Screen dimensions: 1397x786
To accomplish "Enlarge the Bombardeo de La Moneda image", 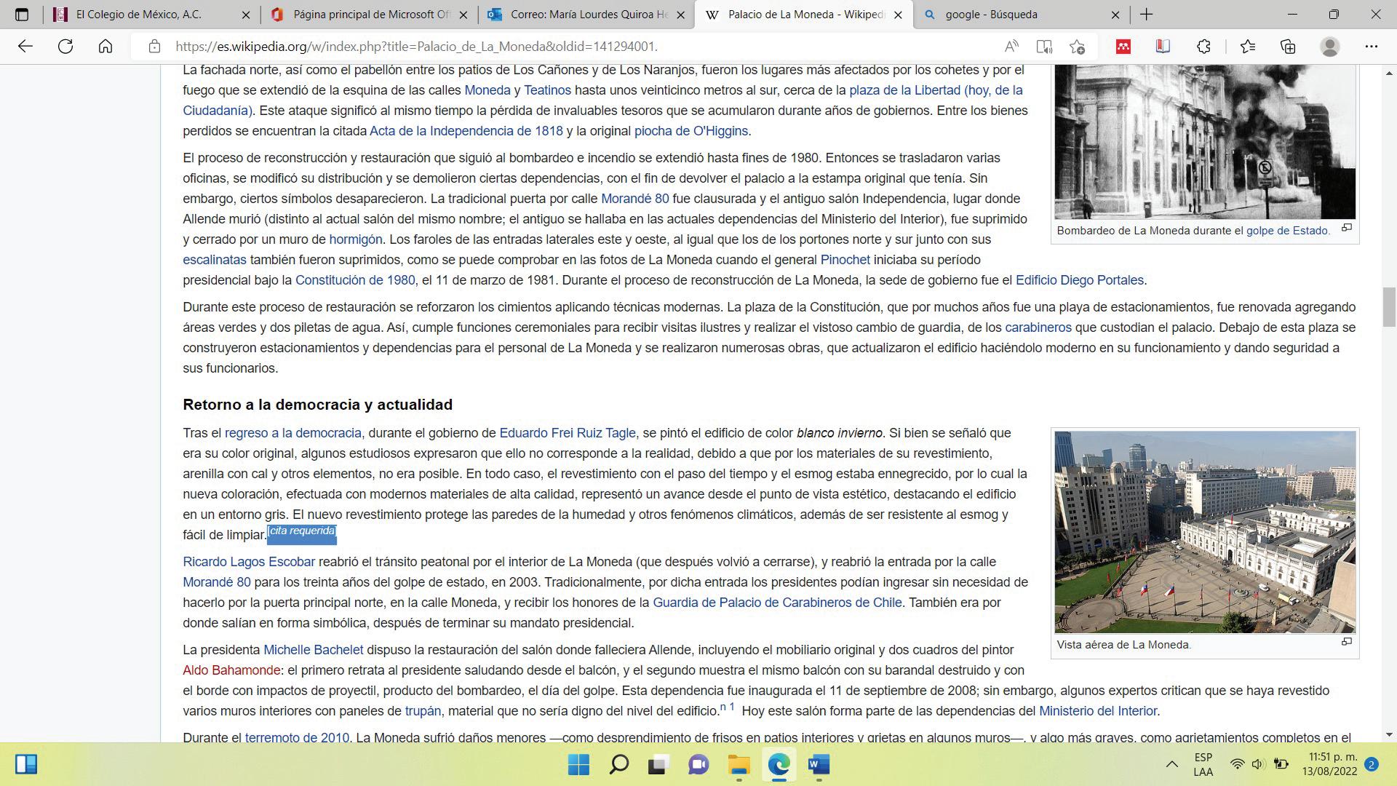I will pyautogui.click(x=1346, y=228).
